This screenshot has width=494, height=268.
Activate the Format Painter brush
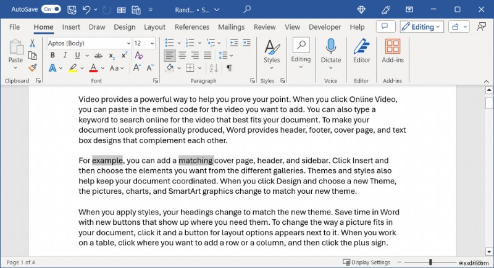[x=32, y=68]
